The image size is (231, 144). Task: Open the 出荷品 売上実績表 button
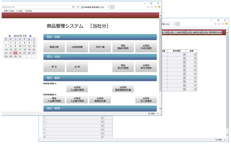tap(146, 100)
